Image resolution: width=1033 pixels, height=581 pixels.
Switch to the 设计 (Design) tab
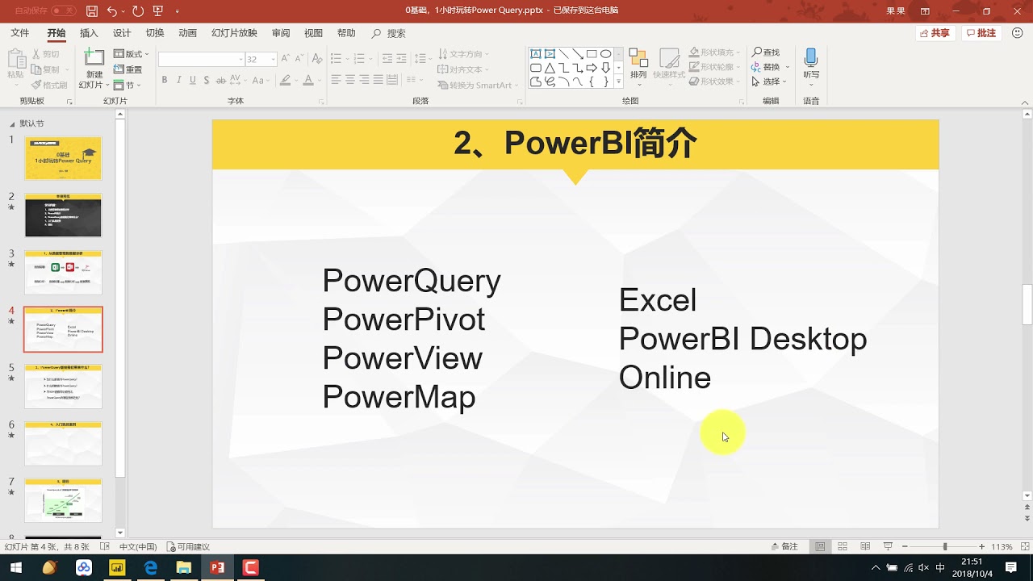(122, 33)
